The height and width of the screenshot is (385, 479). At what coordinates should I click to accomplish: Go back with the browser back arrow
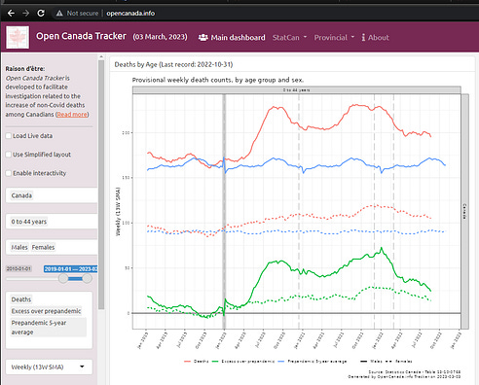[11, 14]
